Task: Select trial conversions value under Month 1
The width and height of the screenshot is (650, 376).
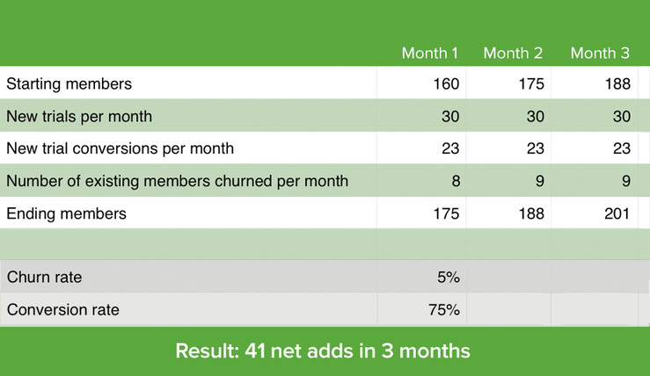Action: coord(450,148)
